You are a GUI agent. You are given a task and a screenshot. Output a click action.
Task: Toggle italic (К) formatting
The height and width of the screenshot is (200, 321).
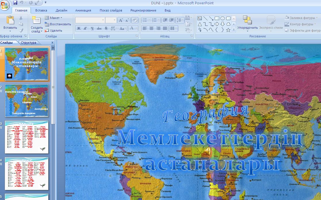click(x=85, y=28)
